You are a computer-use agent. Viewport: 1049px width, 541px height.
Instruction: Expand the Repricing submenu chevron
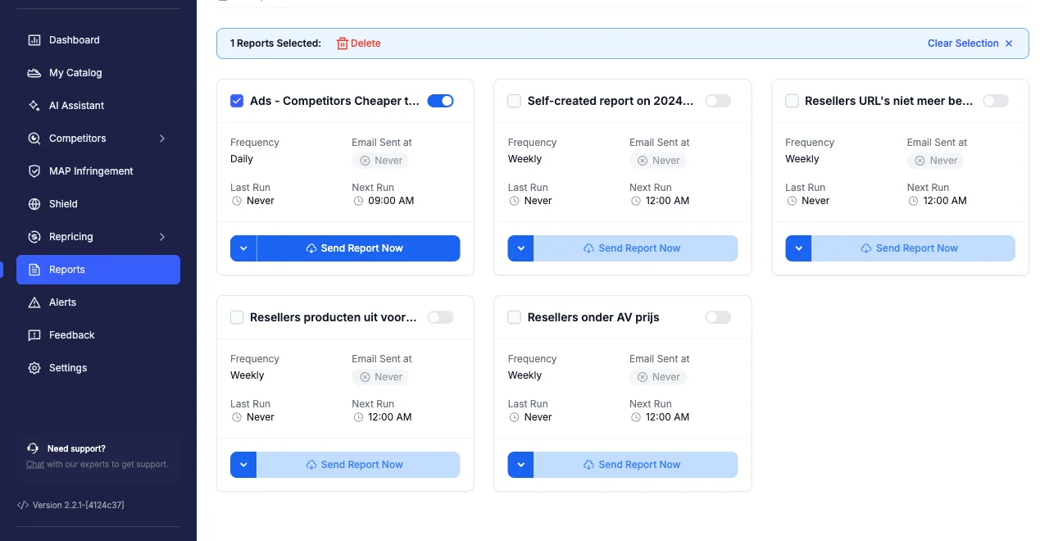(162, 237)
